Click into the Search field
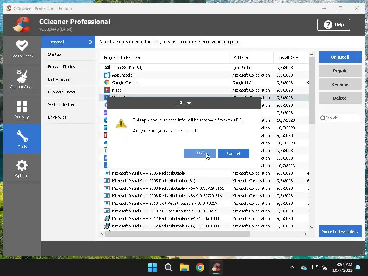368x276 pixels. click(339, 118)
